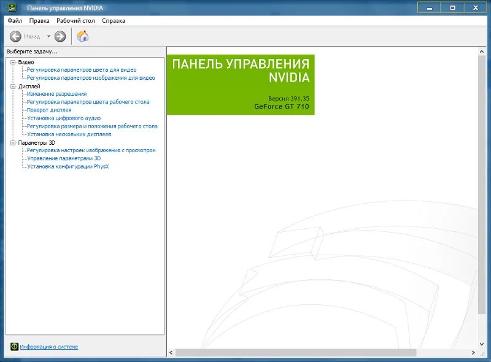Click the Версия 391.35 text
Image resolution: width=491 pixels, height=362 pixels.
(288, 98)
